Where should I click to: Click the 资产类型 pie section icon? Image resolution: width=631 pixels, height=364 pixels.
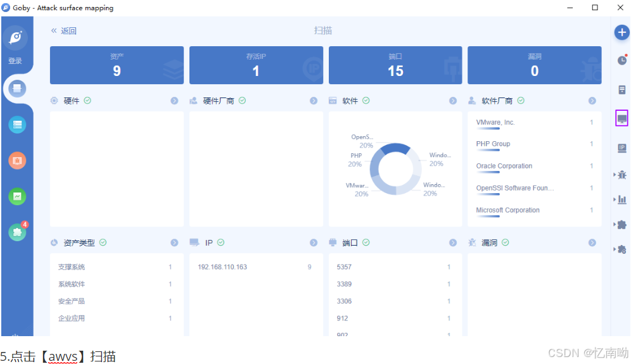[54, 242]
